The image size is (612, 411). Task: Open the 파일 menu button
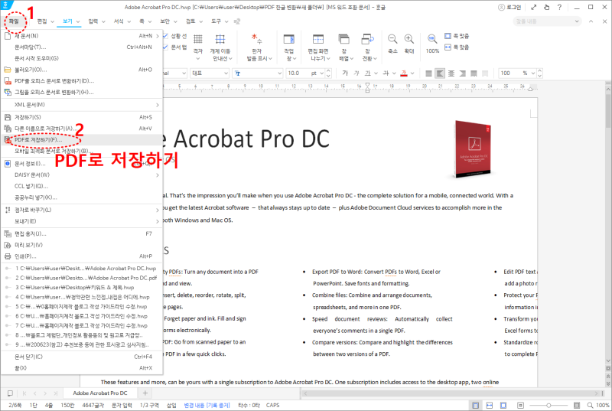[14, 21]
